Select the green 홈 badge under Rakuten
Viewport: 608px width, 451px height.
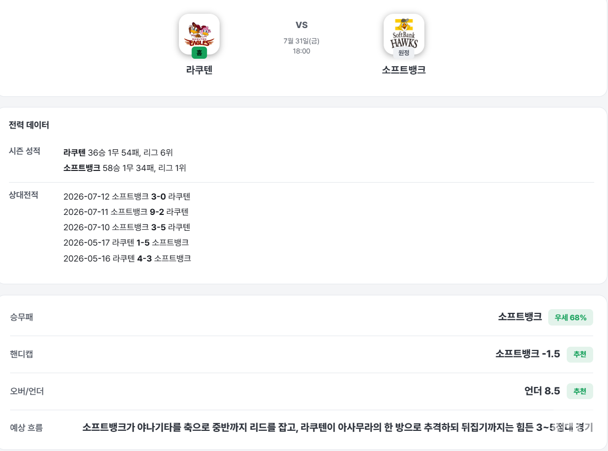pos(199,53)
